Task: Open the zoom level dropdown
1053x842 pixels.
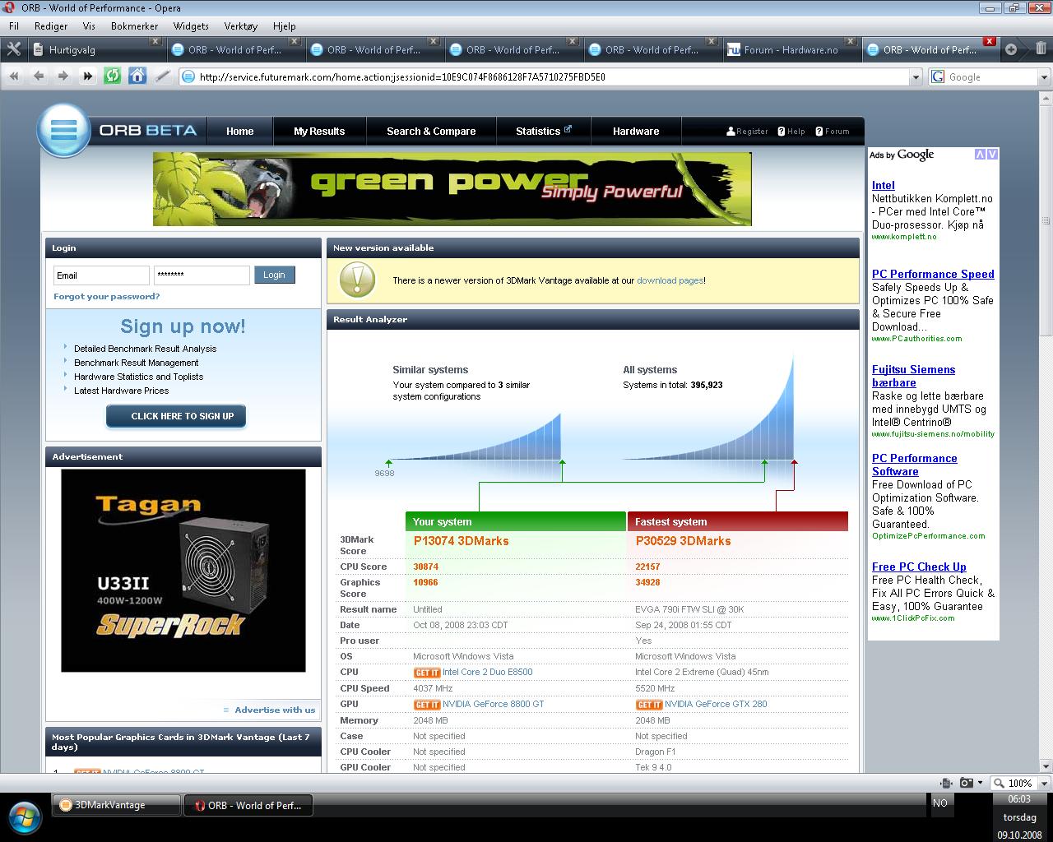Action: tap(1044, 784)
